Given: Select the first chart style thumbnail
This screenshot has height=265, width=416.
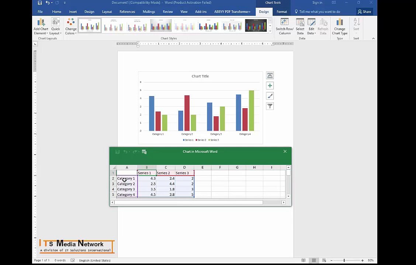Looking at the screenshot, I should pyautogui.click(x=90, y=25).
